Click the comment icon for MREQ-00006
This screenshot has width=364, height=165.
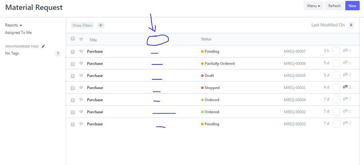345,63
